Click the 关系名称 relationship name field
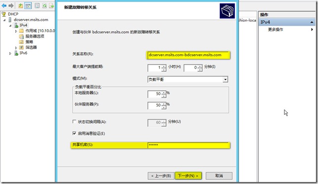Screen dimensions: 318x184 point(188,55)
